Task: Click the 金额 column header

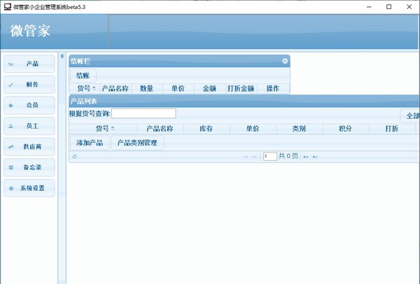Action: pyautogui.click(x=210, y=89)
